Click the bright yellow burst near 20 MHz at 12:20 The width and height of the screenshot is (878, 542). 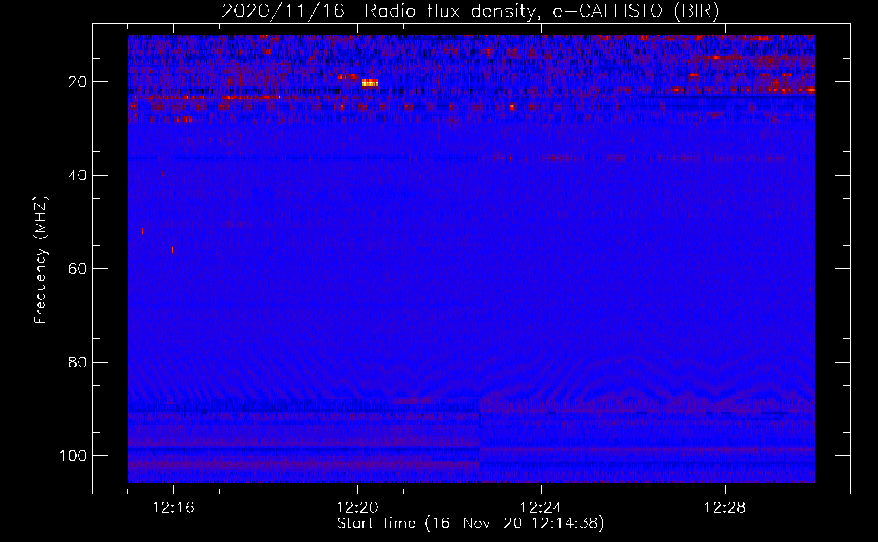(x=370, y=83)
